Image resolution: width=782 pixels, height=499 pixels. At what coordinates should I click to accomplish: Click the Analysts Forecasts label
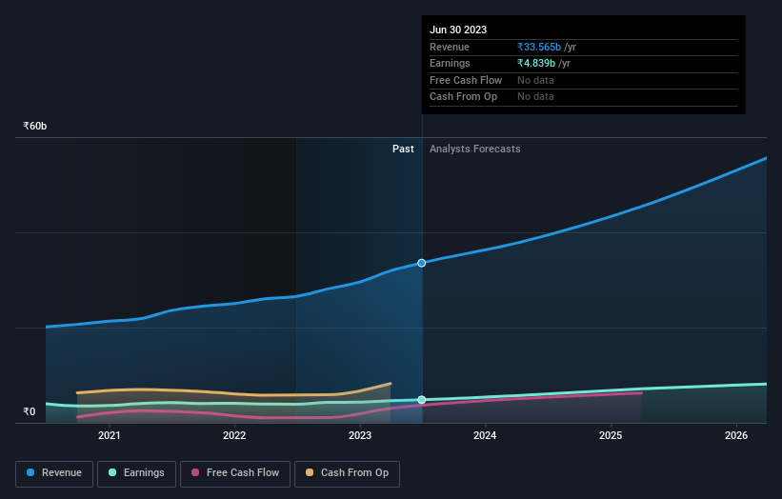(474, 150)
